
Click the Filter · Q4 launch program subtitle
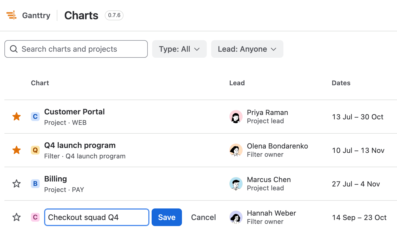pyautogui.click(x=85, y=156)
